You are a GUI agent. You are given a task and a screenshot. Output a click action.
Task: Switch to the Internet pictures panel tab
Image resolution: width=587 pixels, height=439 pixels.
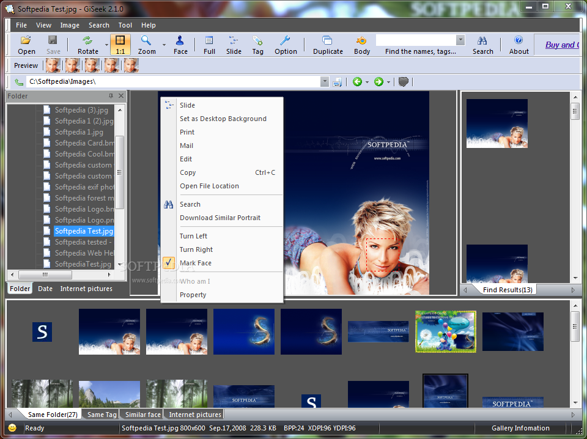pyautogui.click(x=86, y=289)
